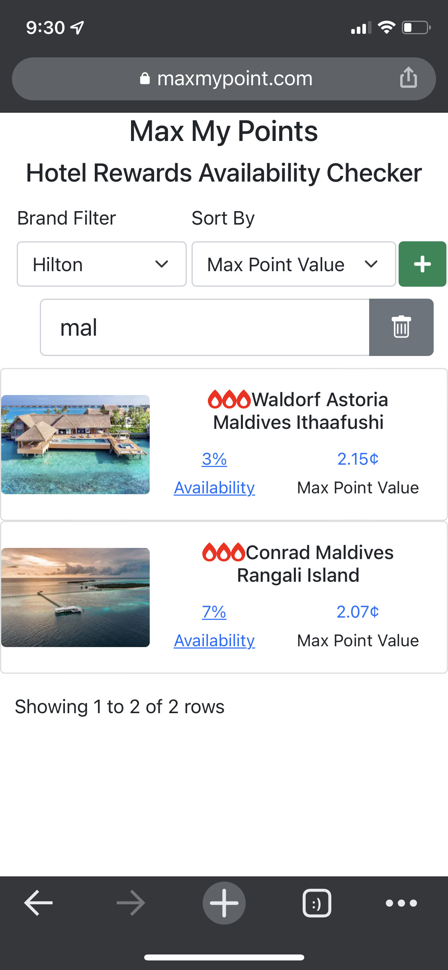The image size is (448, 970).
Task: Tap the Waldorf Astoria Maldives photo
Action: pos(76,444)
